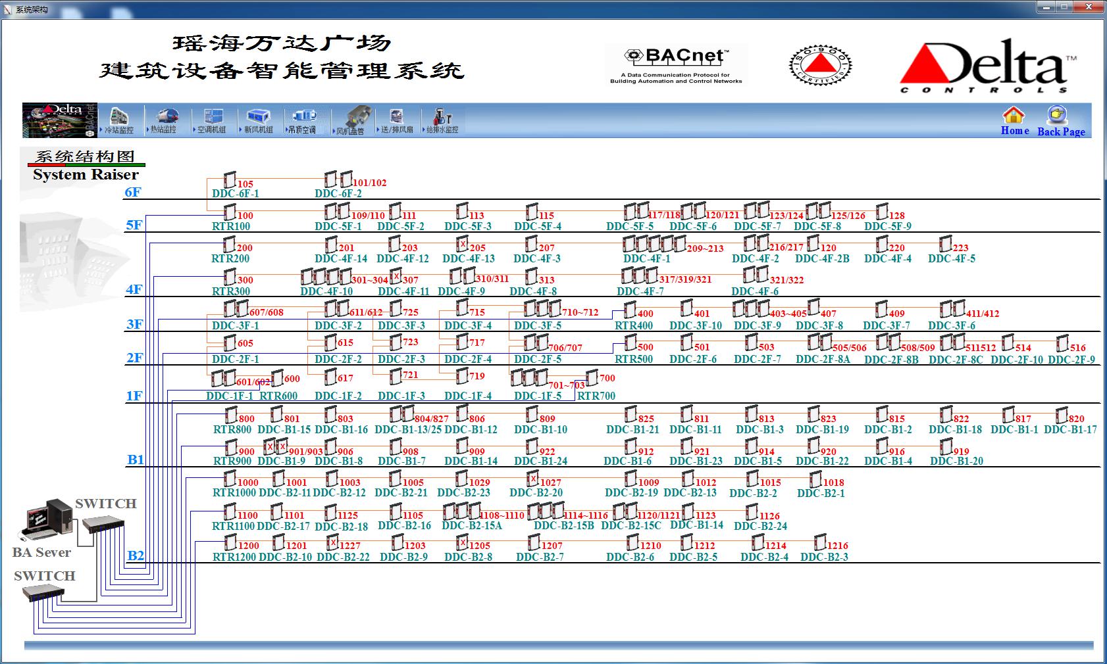Viewport: 1107px width, 664px height.
Task: Open the 冷站监控 cooling station page
Action: (x=118, y=120)
